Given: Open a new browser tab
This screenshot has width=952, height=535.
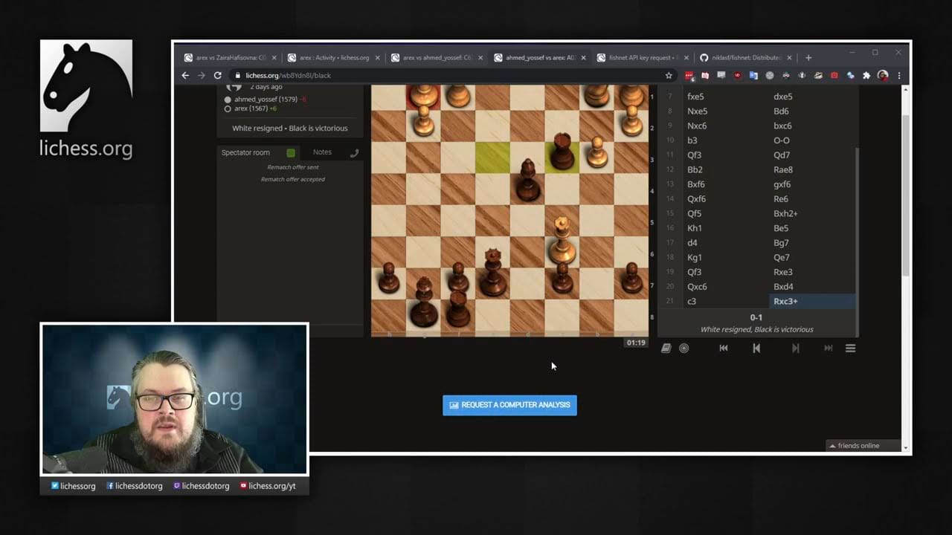Looking at the screenshot, I should 808,57.
